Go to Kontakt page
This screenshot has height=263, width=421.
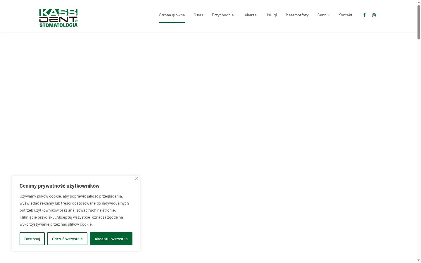pos(345,15)
